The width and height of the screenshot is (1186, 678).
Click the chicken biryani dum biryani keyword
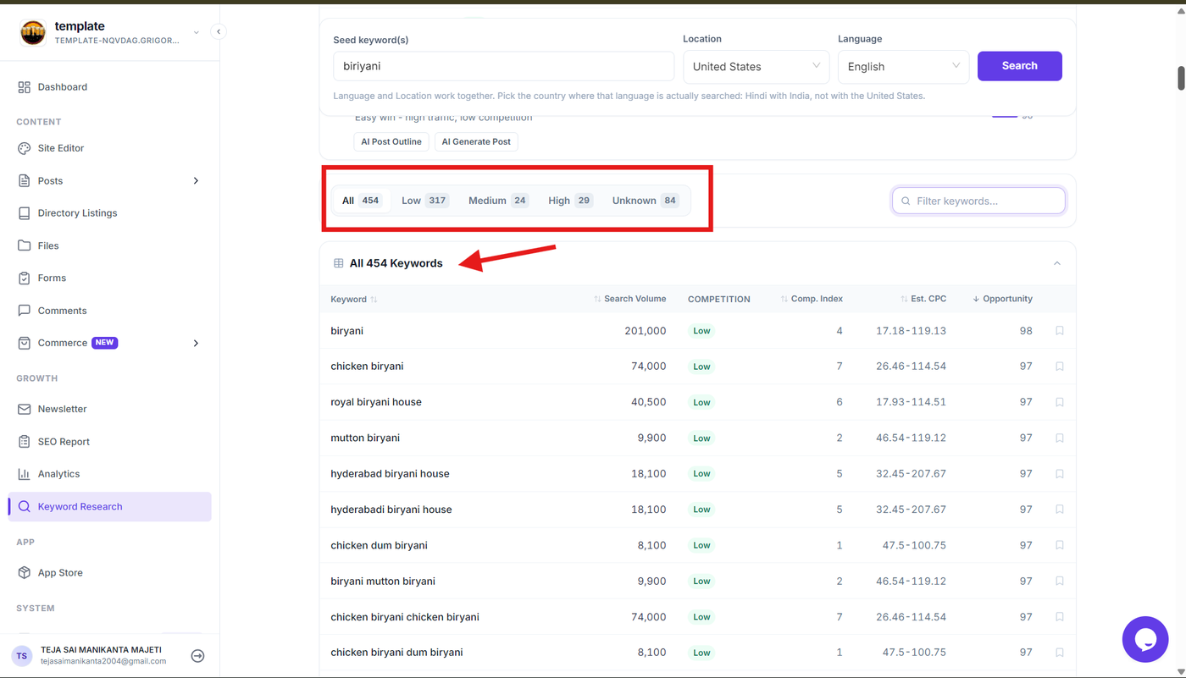coord(396,653)
